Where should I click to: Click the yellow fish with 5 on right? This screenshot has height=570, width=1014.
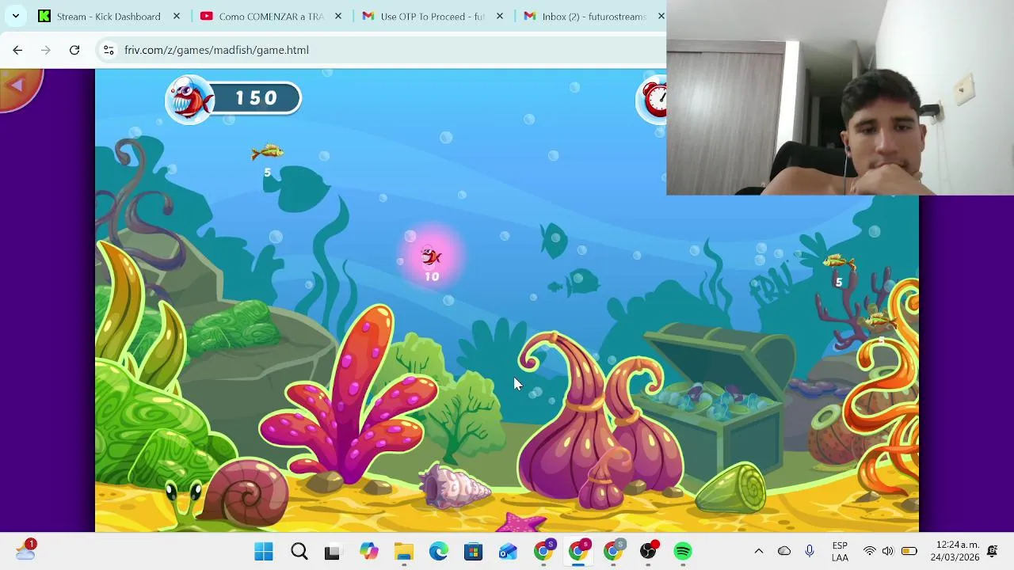click(x=839, y=261)
